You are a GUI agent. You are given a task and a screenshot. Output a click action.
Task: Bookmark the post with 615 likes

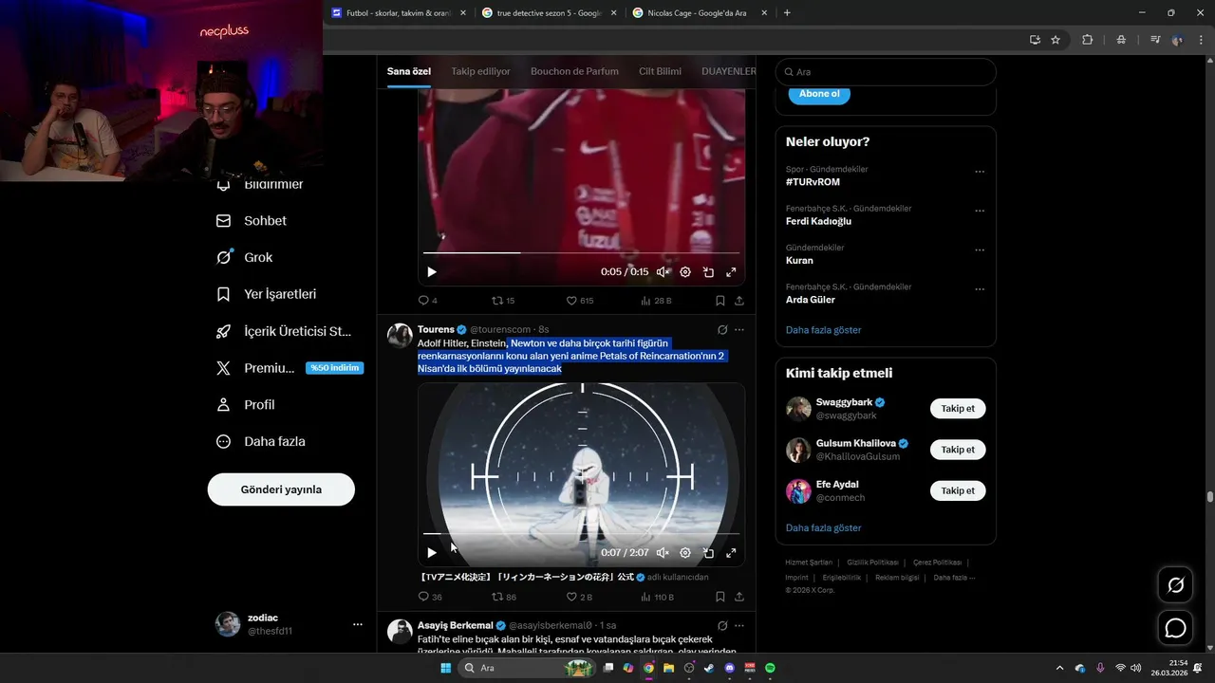click(x=720, y=301)
